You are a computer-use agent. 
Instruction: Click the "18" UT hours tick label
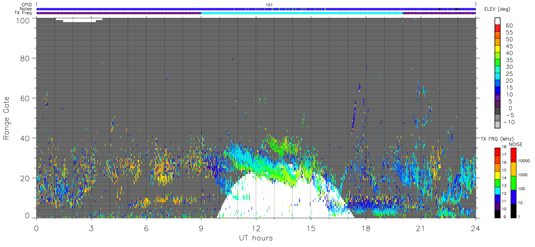(366, 228)
